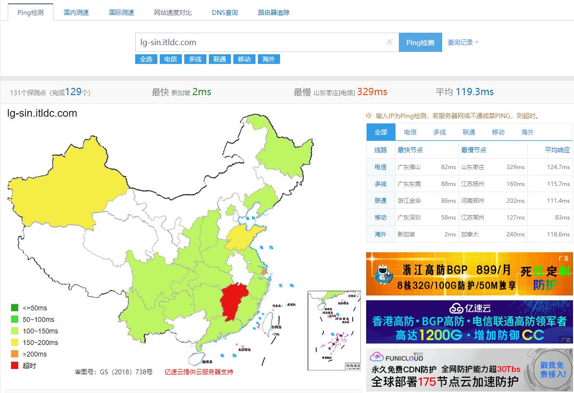Select the 移动 tab above the results table
This screenshot has width=574, height=393.
point(498,132)
